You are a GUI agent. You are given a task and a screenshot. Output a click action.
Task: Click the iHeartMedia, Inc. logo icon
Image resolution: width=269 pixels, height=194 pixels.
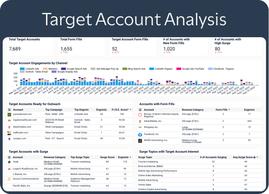pyautogui.click(x=140, y=121)
